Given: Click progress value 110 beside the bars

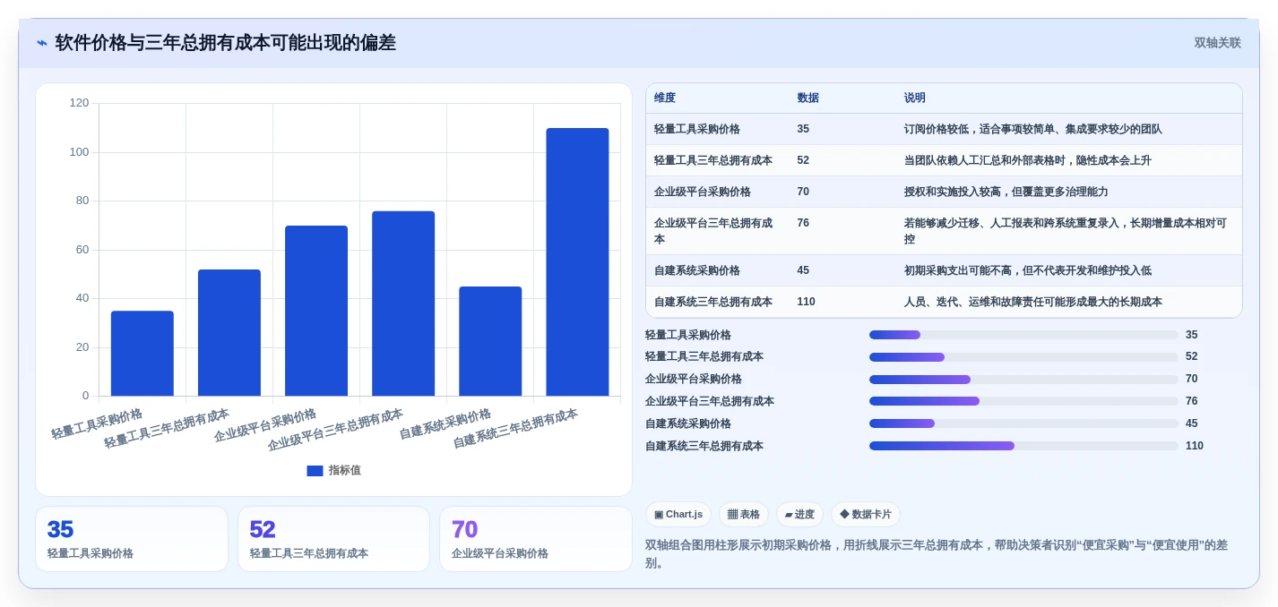Looking at the screenshot, I should click(x=1195, y=446).
